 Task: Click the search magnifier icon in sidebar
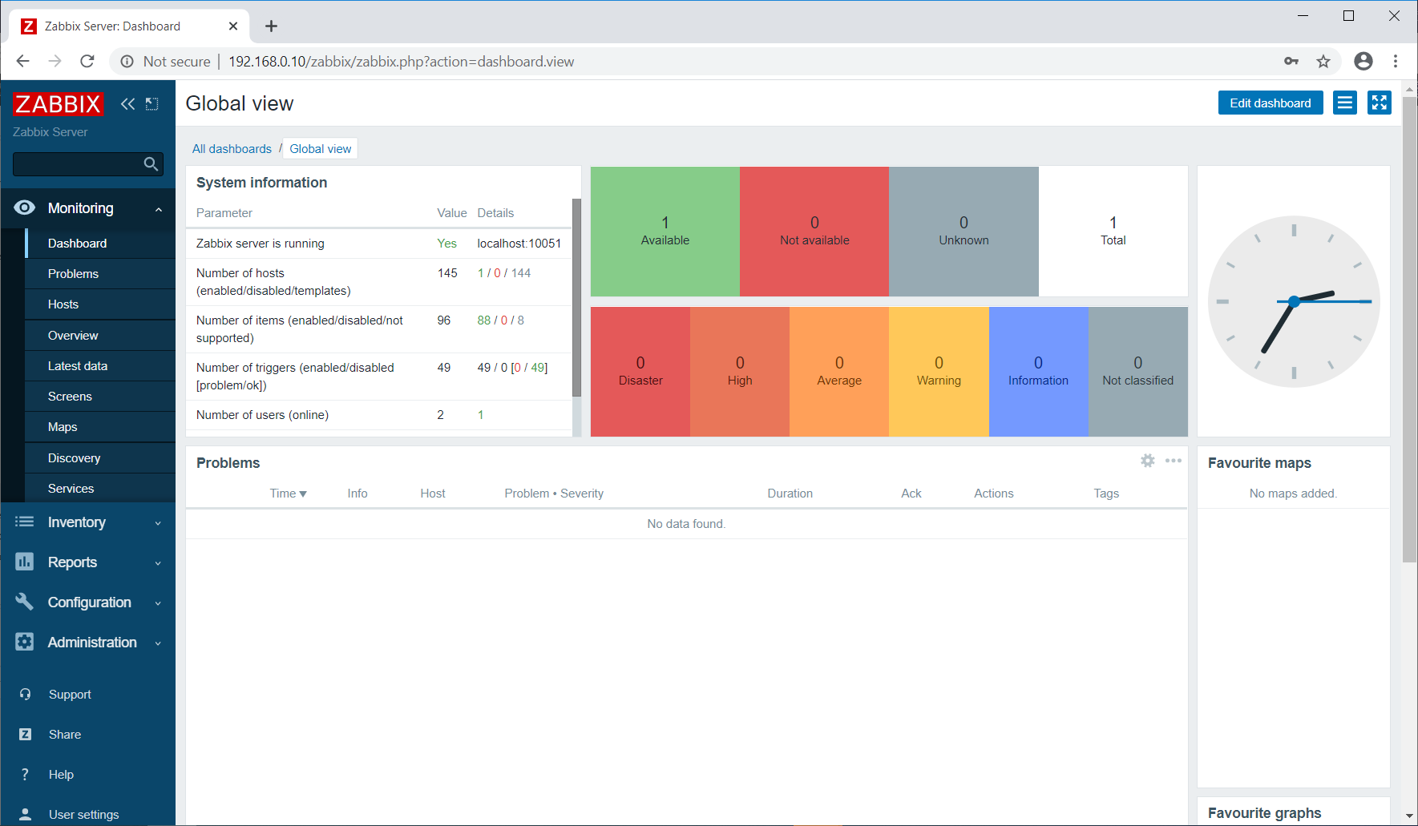[151, 164]
